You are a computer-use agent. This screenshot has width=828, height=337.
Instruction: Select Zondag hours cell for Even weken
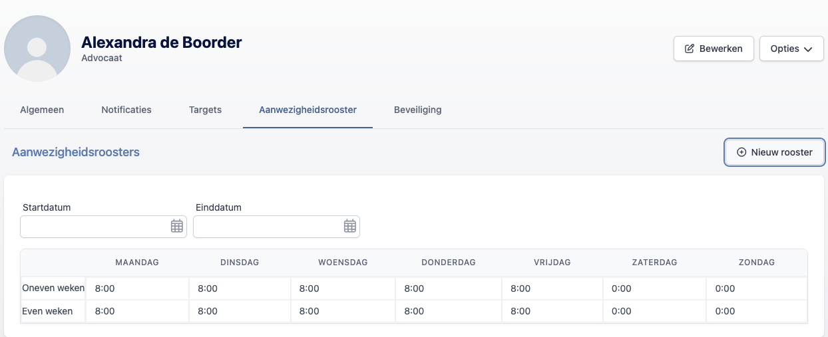pos(757,311)
